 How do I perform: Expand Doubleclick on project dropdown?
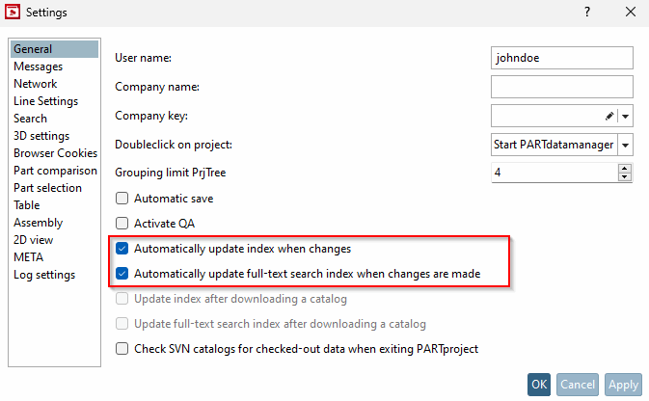click(x=625, y=145)
